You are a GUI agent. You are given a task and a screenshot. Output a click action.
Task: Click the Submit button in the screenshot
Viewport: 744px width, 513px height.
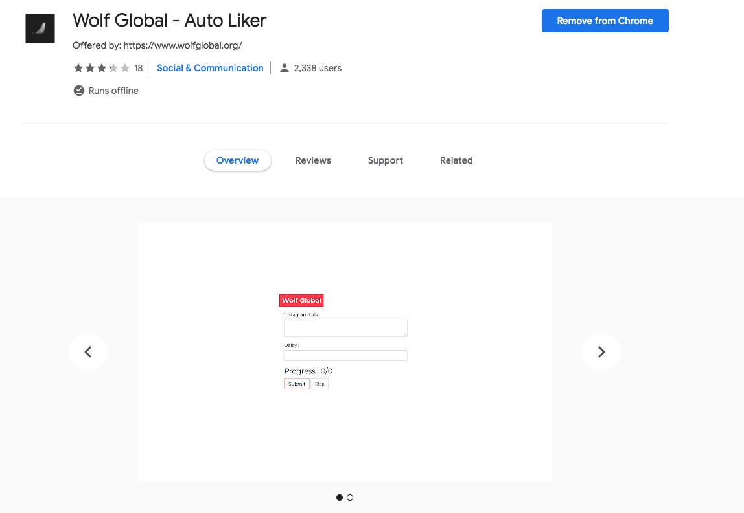point(297,384)
